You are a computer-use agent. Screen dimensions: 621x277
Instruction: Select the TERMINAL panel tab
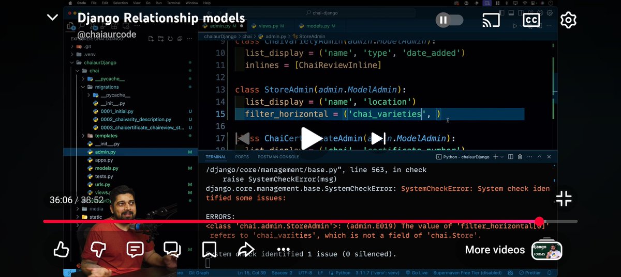point(216,157)
